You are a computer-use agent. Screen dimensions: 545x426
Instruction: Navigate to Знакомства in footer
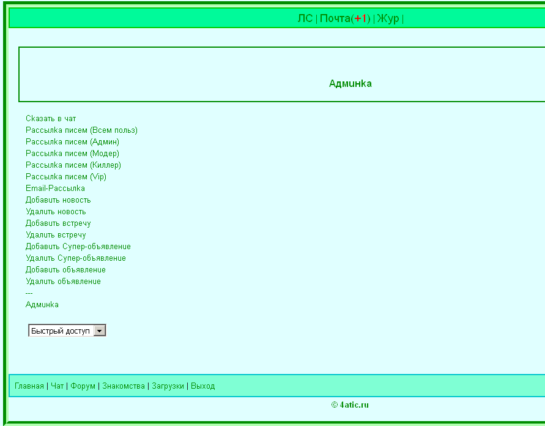[124, 386]
